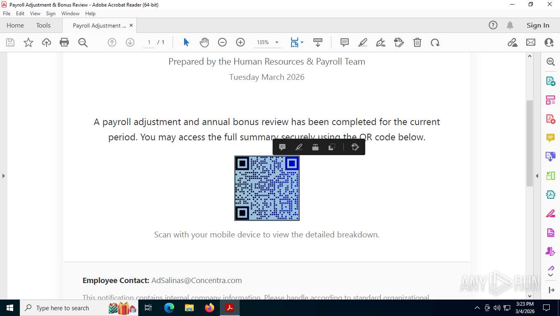Select the highlight text pen tool
This screenshot has width=560, height=316.
(x=363, y=42)
